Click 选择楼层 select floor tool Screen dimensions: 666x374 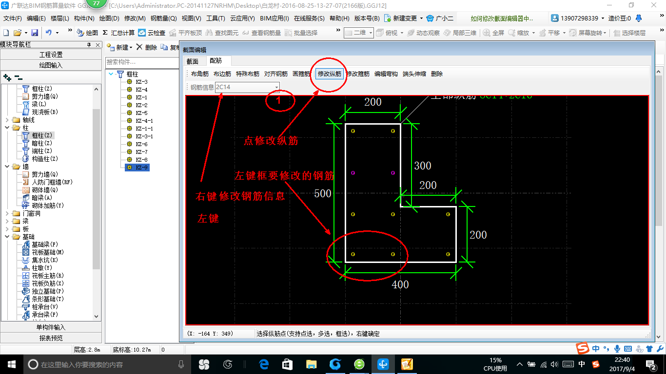[x=629, y=33]
